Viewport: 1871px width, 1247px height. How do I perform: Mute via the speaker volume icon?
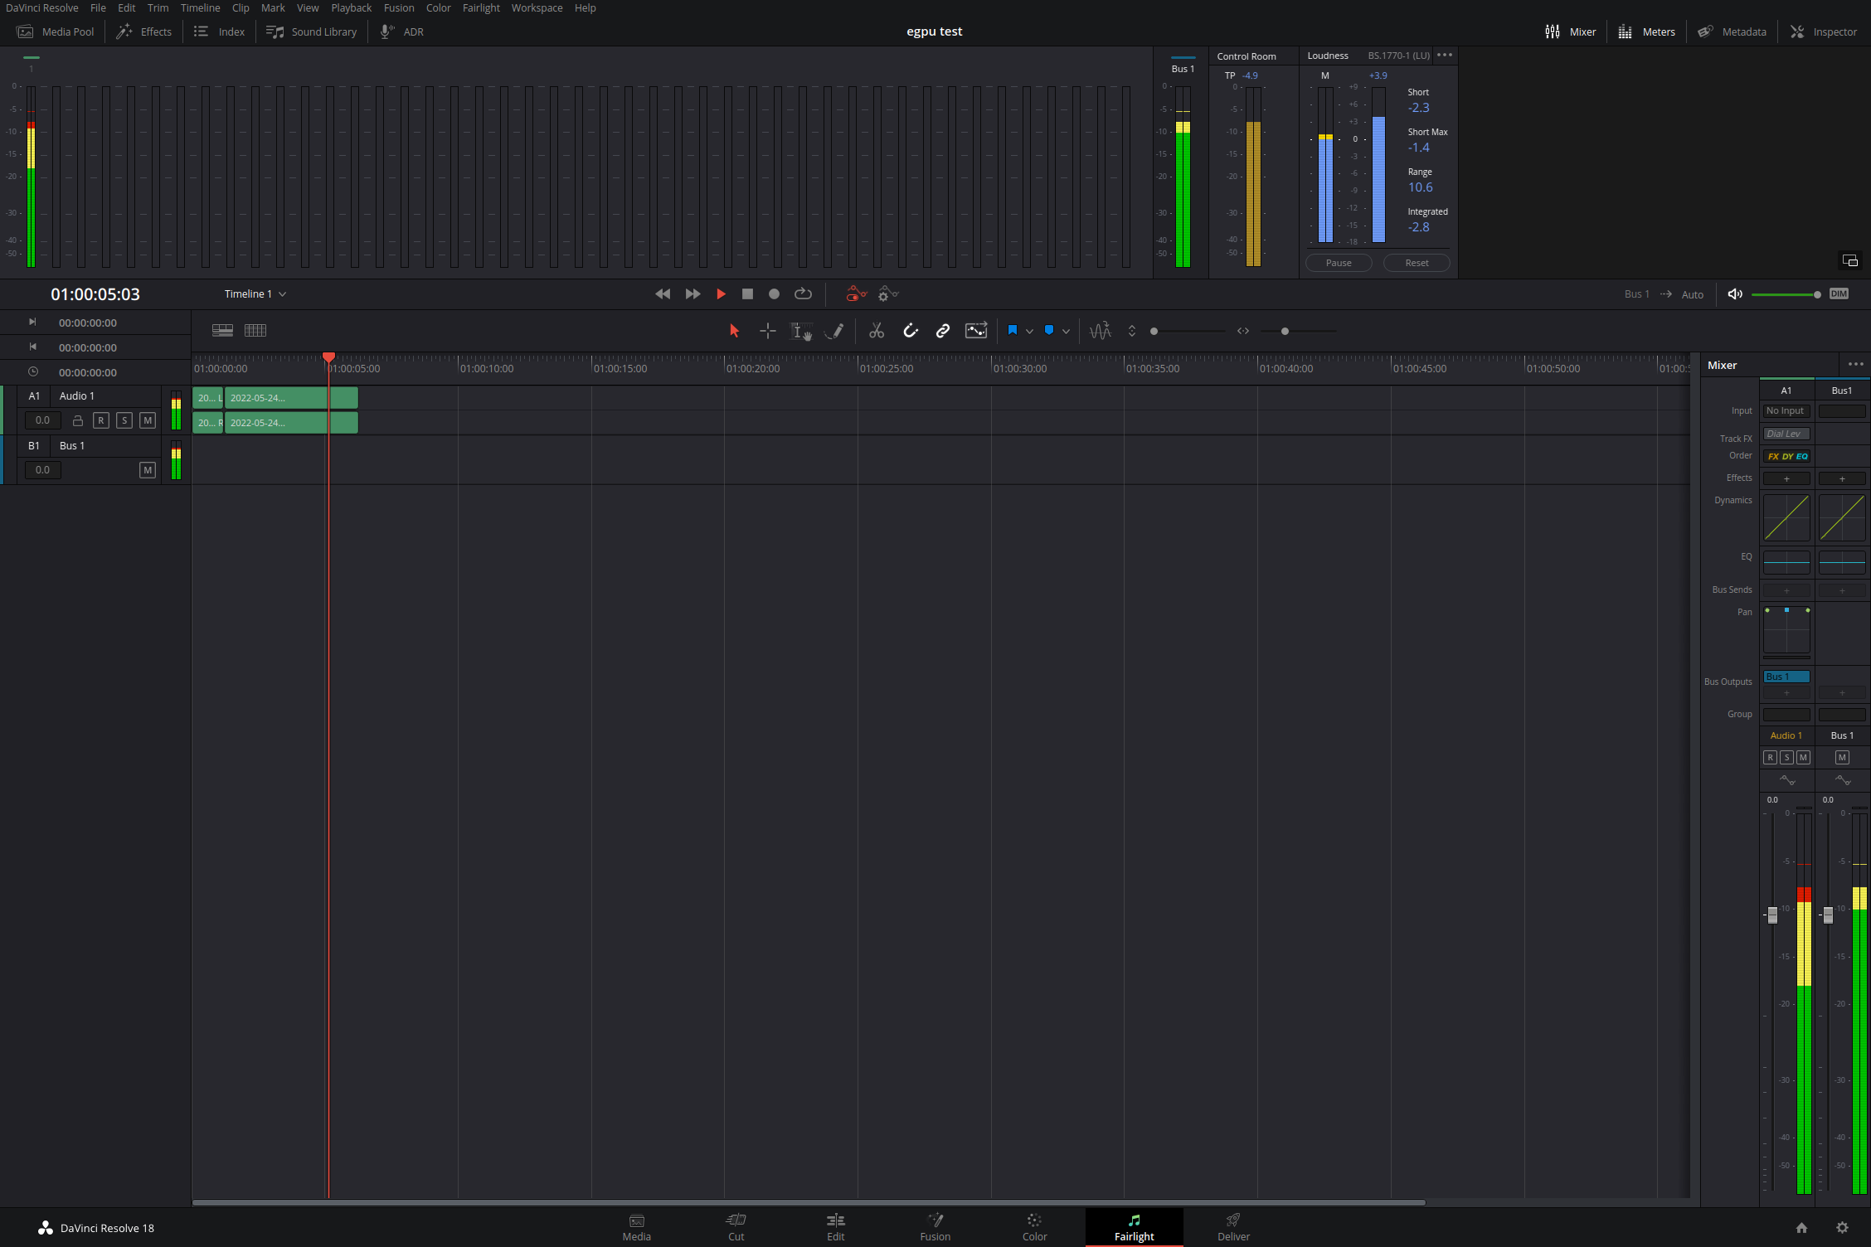(1735, 294)
